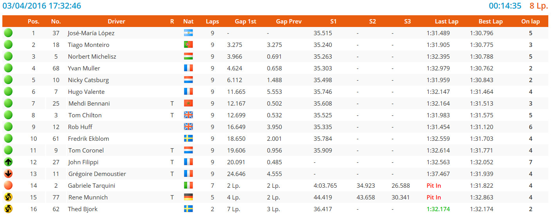Click the red Pit In text for Tarquini
Viewport: 553px width, 219px height.
point(434,185)
